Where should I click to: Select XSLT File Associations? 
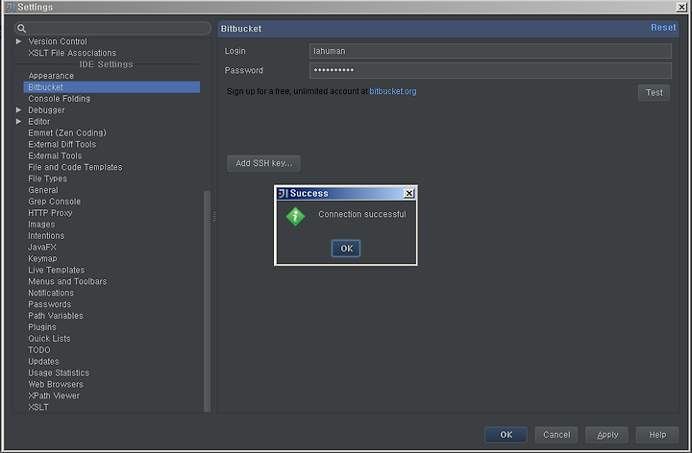point(72,53)
